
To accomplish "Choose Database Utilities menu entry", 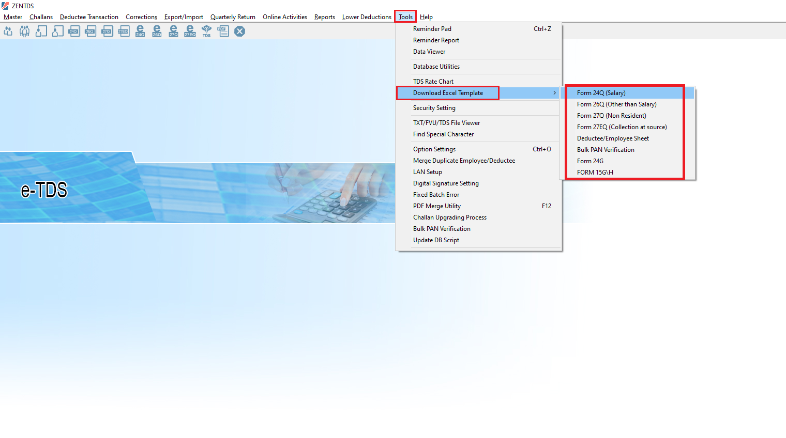I will tap(479, 67).
